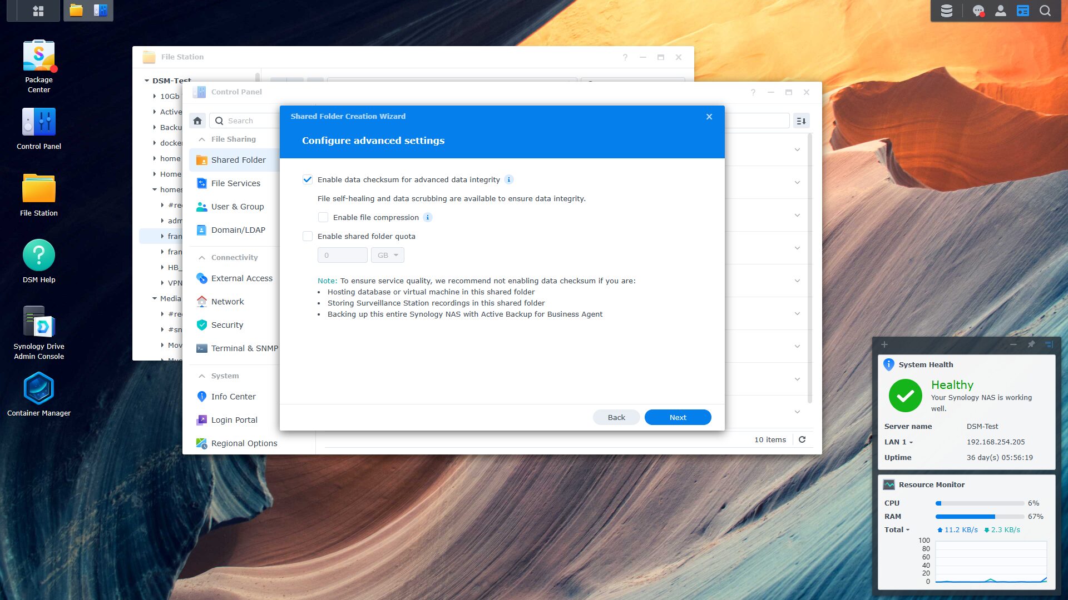Click the network traffic graph
Viewport: 1068px width, 600px height.
tap(991, 562)
